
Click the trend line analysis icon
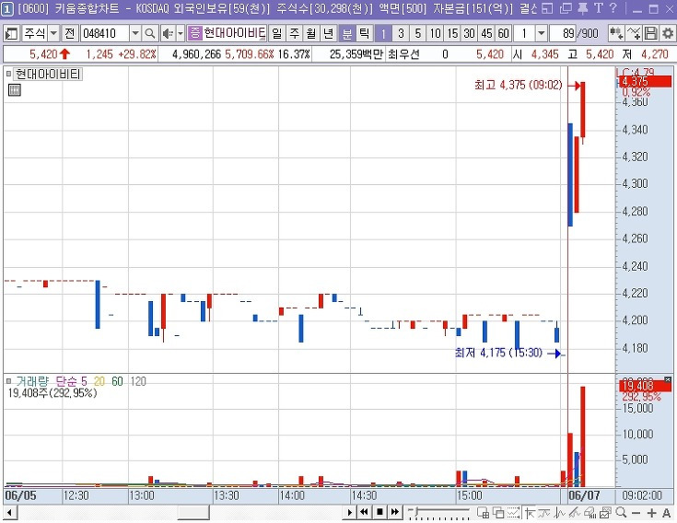pyautogui.click(x=544, y=513)
